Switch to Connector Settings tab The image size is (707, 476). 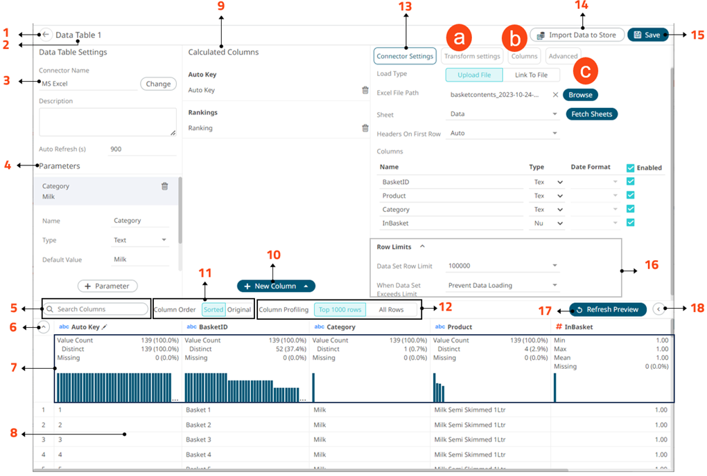405,56
